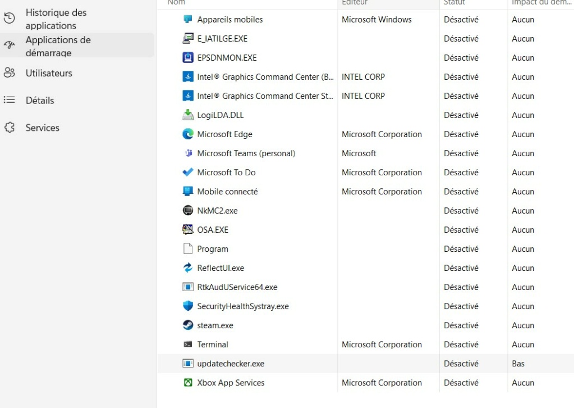Image resolution: width=574 pixels, height=408 pixels.
Task: Select the Applications de démarrage page
Action: pyautogui.click(x=77, y=45)
